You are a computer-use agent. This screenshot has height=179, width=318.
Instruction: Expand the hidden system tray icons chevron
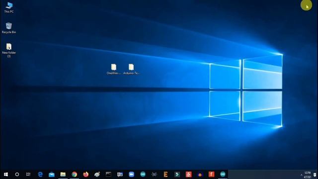(x=302, y=175)
